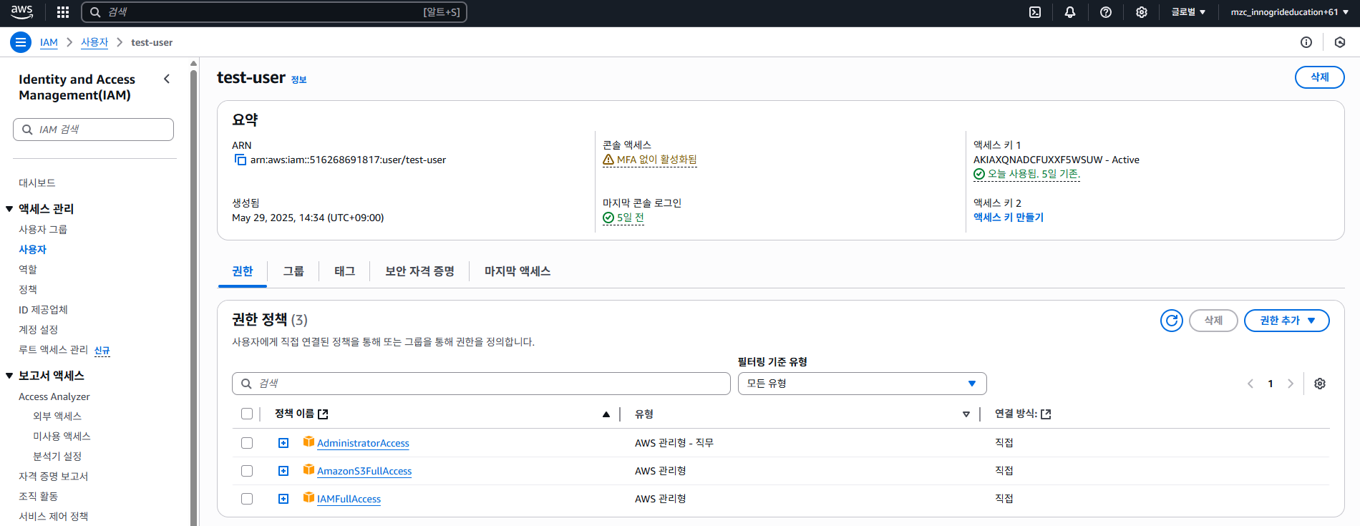Image resolution: width=1360 pixels, height=526 pixels.
Task: Refresh the permission policies list
Action: tap(1172, 321)
